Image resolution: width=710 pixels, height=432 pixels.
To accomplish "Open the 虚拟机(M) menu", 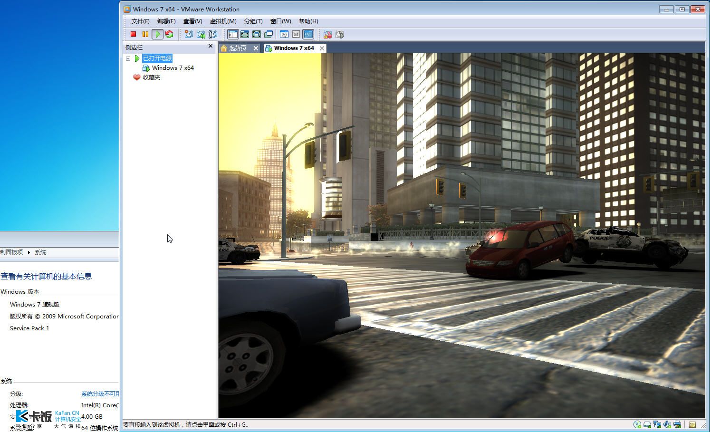I will [x=223, y=21].
